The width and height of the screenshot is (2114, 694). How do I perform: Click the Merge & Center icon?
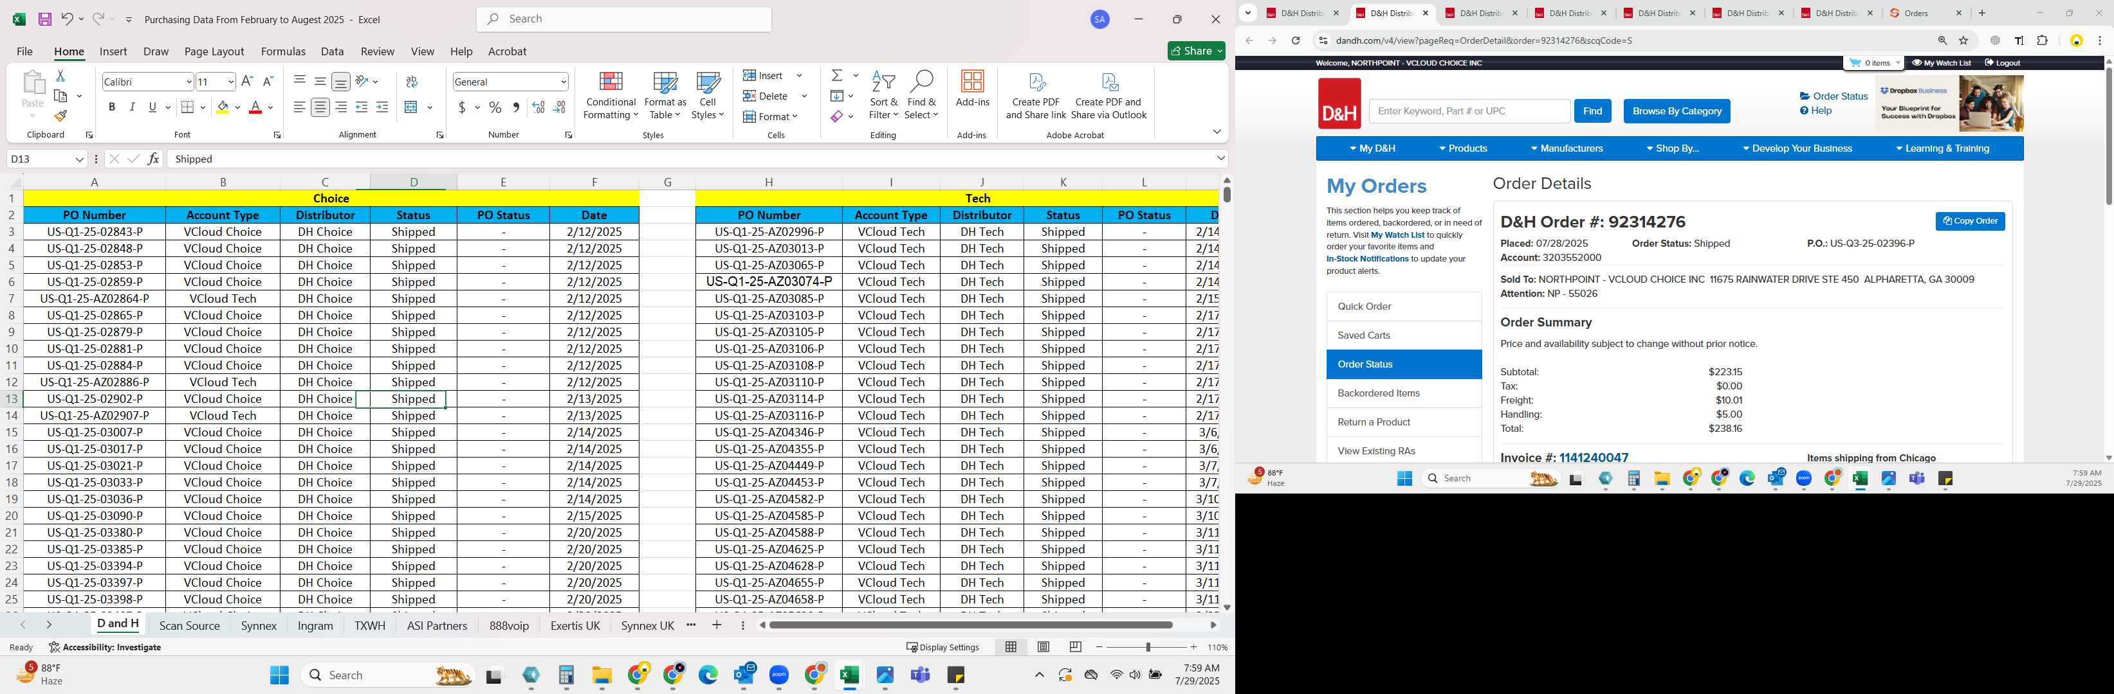click(412, 107)
